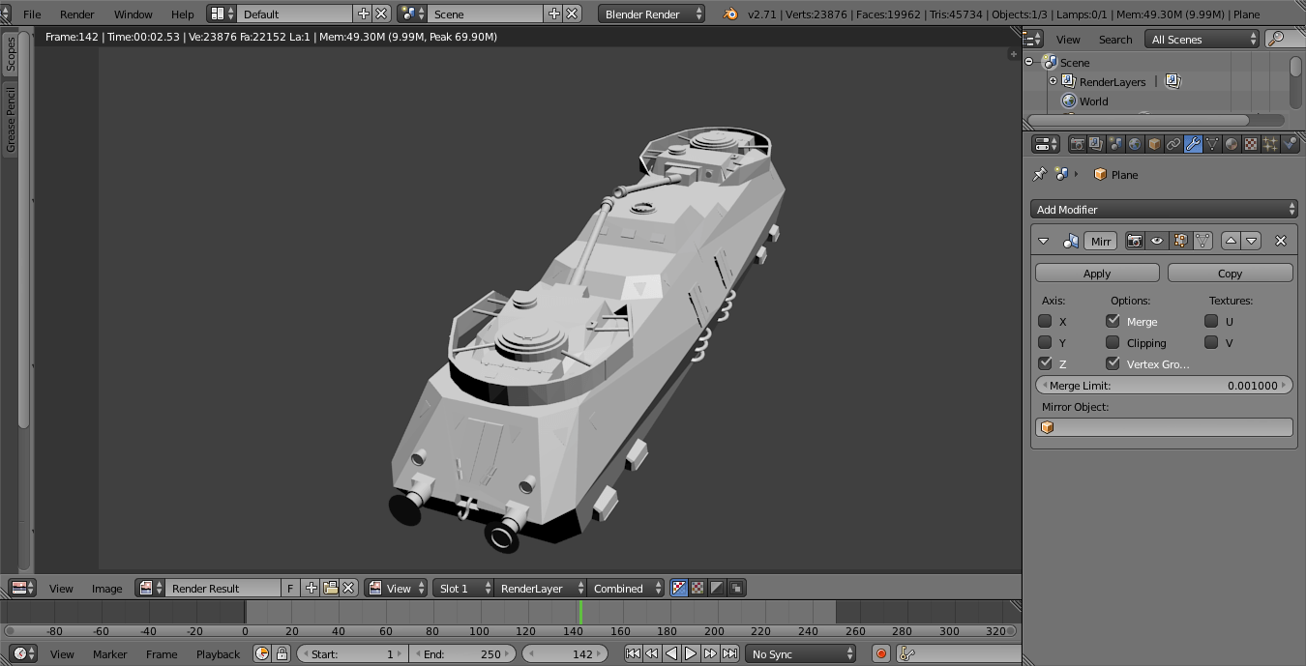Open the Combined pass dropdown
This screenshot has height=666, width=1306.
[626, 588]
